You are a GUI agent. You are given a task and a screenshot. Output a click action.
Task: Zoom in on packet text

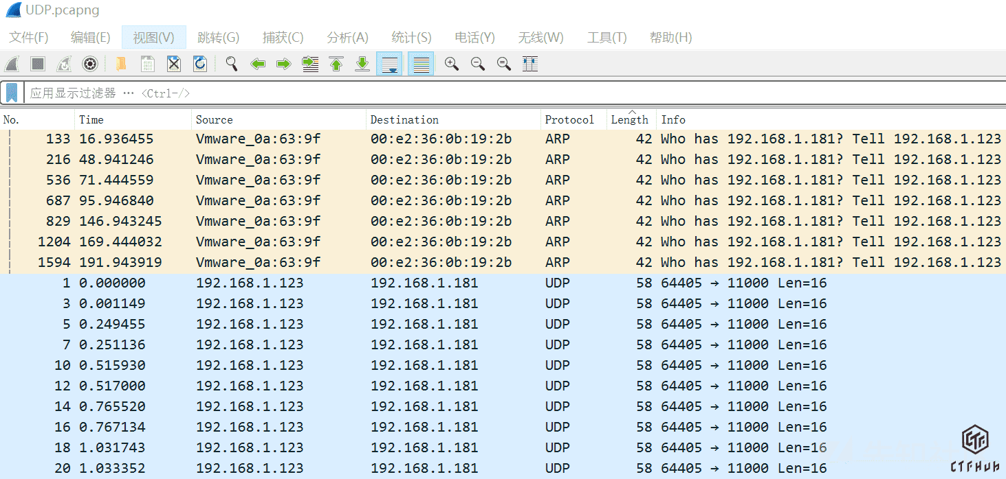click(x=451, y=64)
